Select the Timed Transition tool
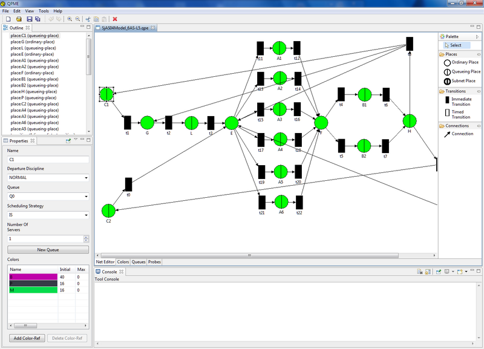The image size is (484, 349). pyautogui.click(x=461, y=114)
